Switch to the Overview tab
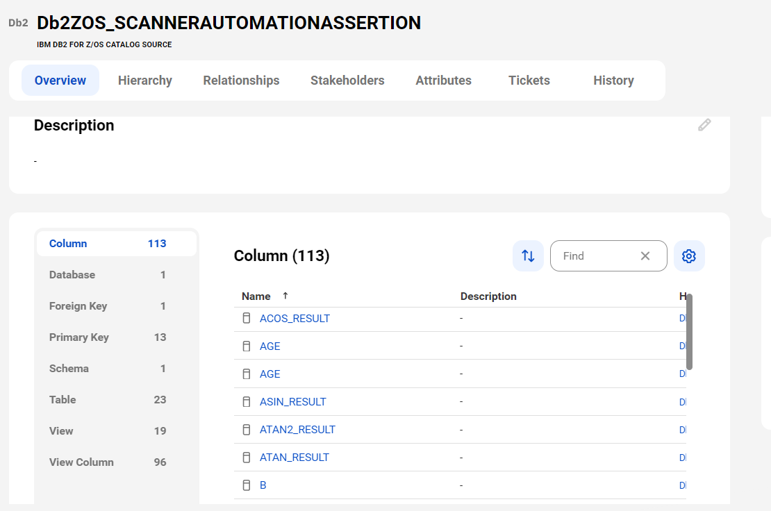Screen dimensions: 771x511 (60, 81)
